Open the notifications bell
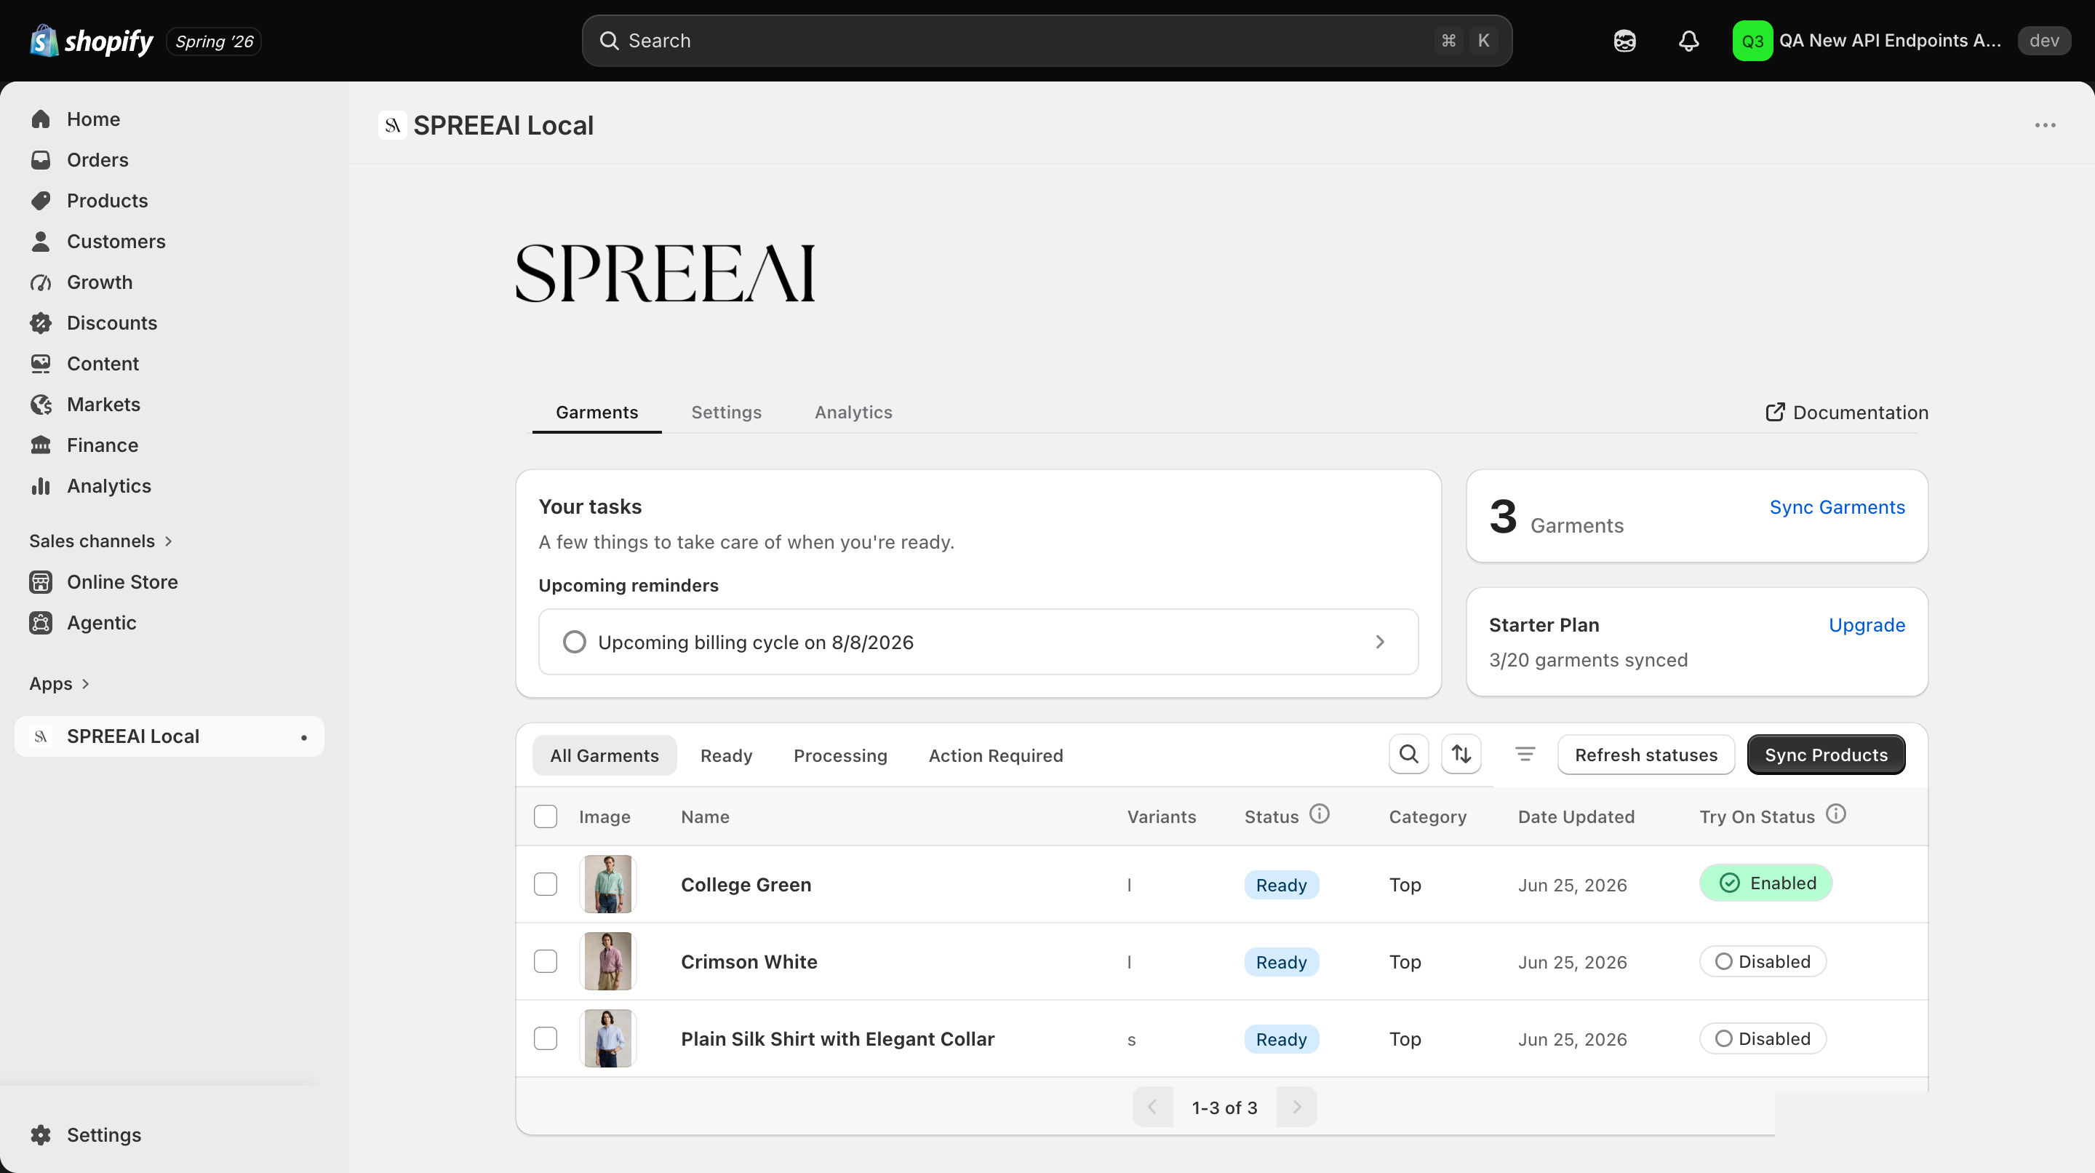 (x=1688, y=41)
